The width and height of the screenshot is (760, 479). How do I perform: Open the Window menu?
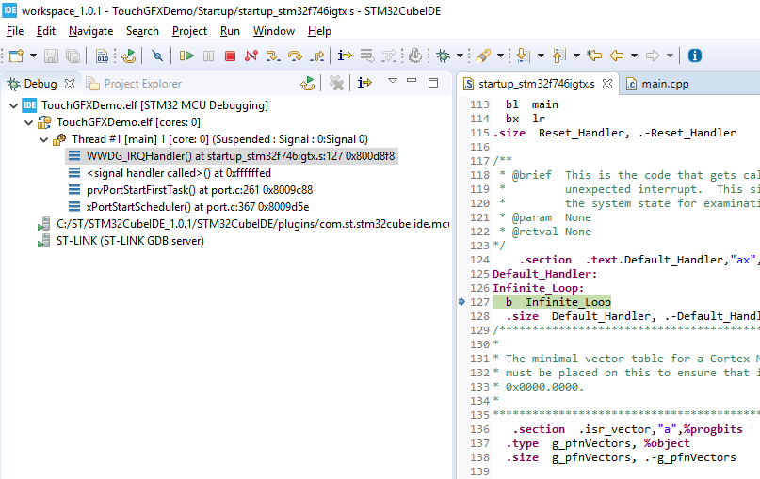[274, 31]
